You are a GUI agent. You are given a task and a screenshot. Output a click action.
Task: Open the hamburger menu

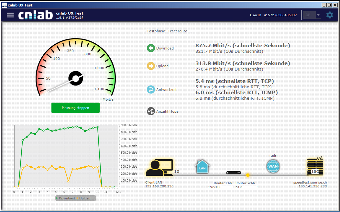click(x=10, y=15)
